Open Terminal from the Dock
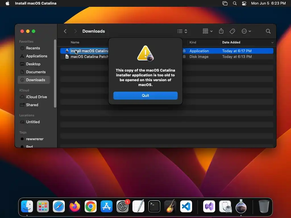Image resolution: width=291 pixels, height=218 pixels. pos(154,206)
